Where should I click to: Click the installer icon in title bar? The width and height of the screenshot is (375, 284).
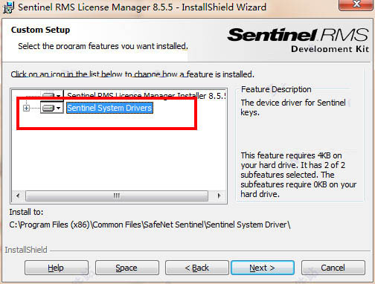tap(8, 7)
